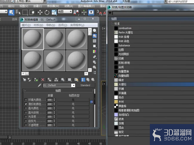
Task: Open the 工作区 workspace dropdown
Action: tap(42, 1)
